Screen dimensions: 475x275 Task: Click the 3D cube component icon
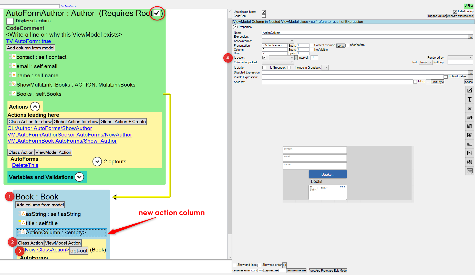[x=469, y=162]
